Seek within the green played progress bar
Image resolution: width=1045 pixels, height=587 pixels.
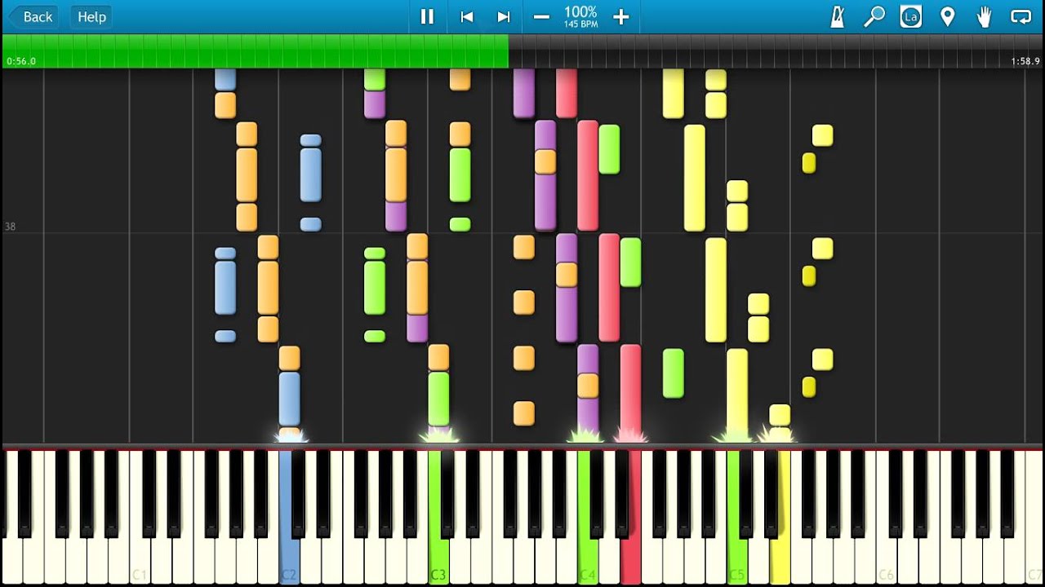[x=256, y=51]
